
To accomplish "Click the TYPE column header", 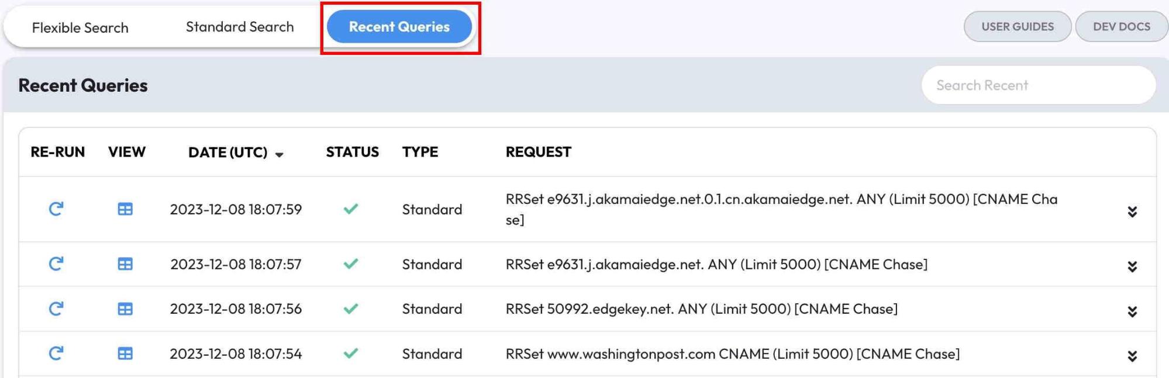I will [420, 152].
